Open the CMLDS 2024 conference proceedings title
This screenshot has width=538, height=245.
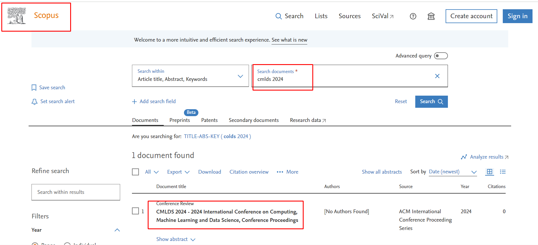(227, 216)
